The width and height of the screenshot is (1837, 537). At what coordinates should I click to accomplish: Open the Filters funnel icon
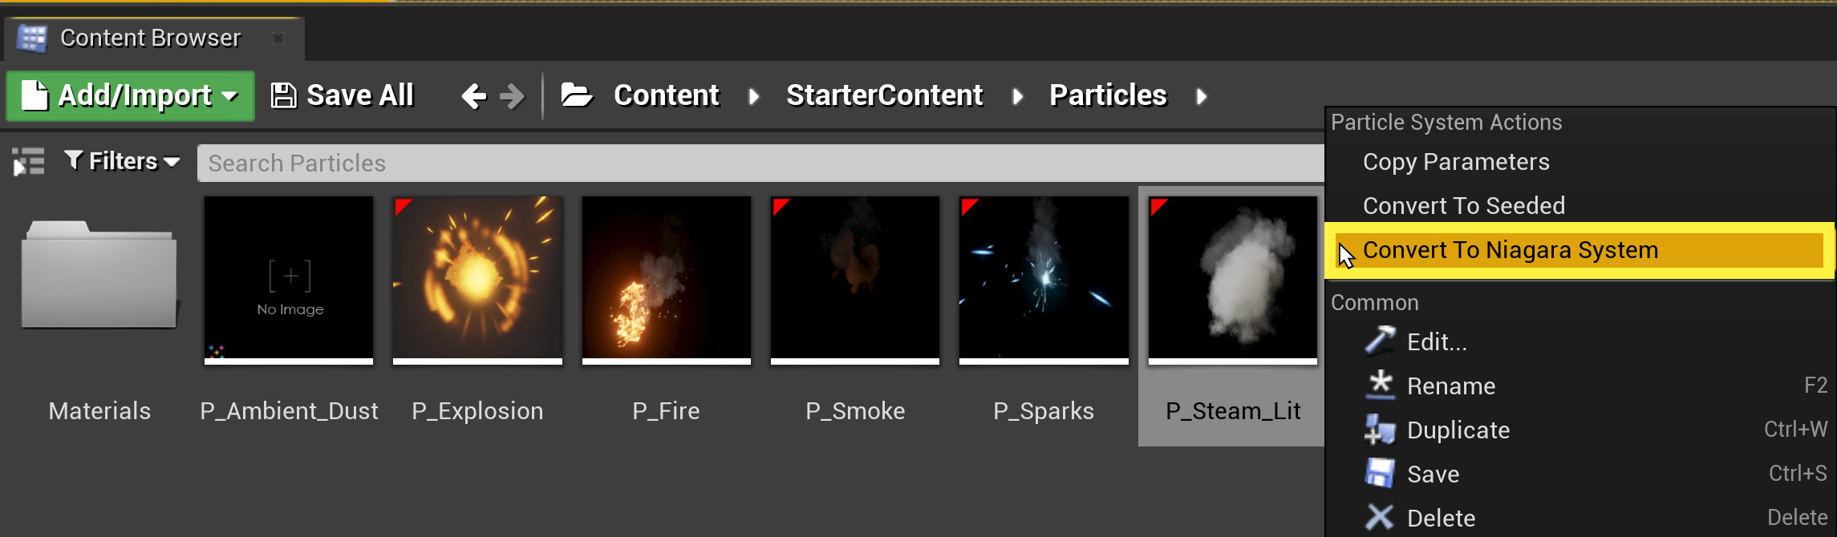click(74, 160)
